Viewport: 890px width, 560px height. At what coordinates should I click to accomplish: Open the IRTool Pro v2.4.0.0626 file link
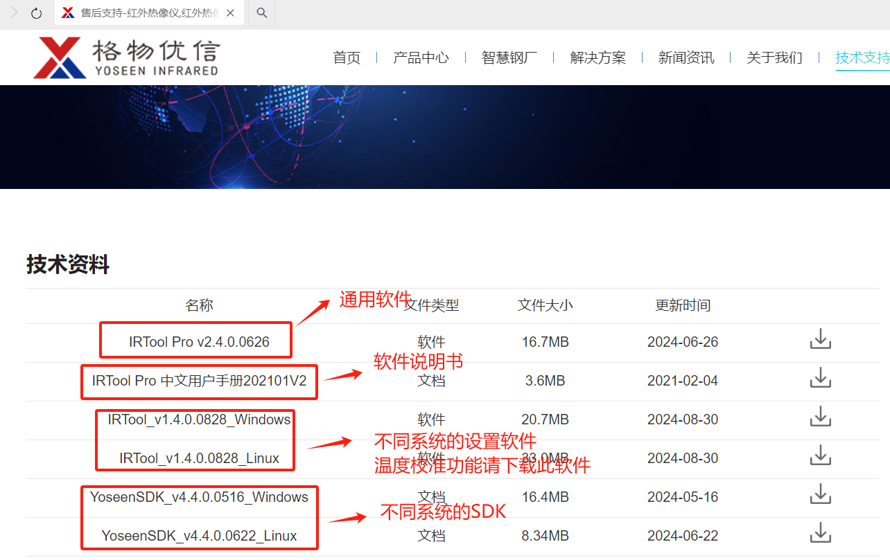point(199,342)
